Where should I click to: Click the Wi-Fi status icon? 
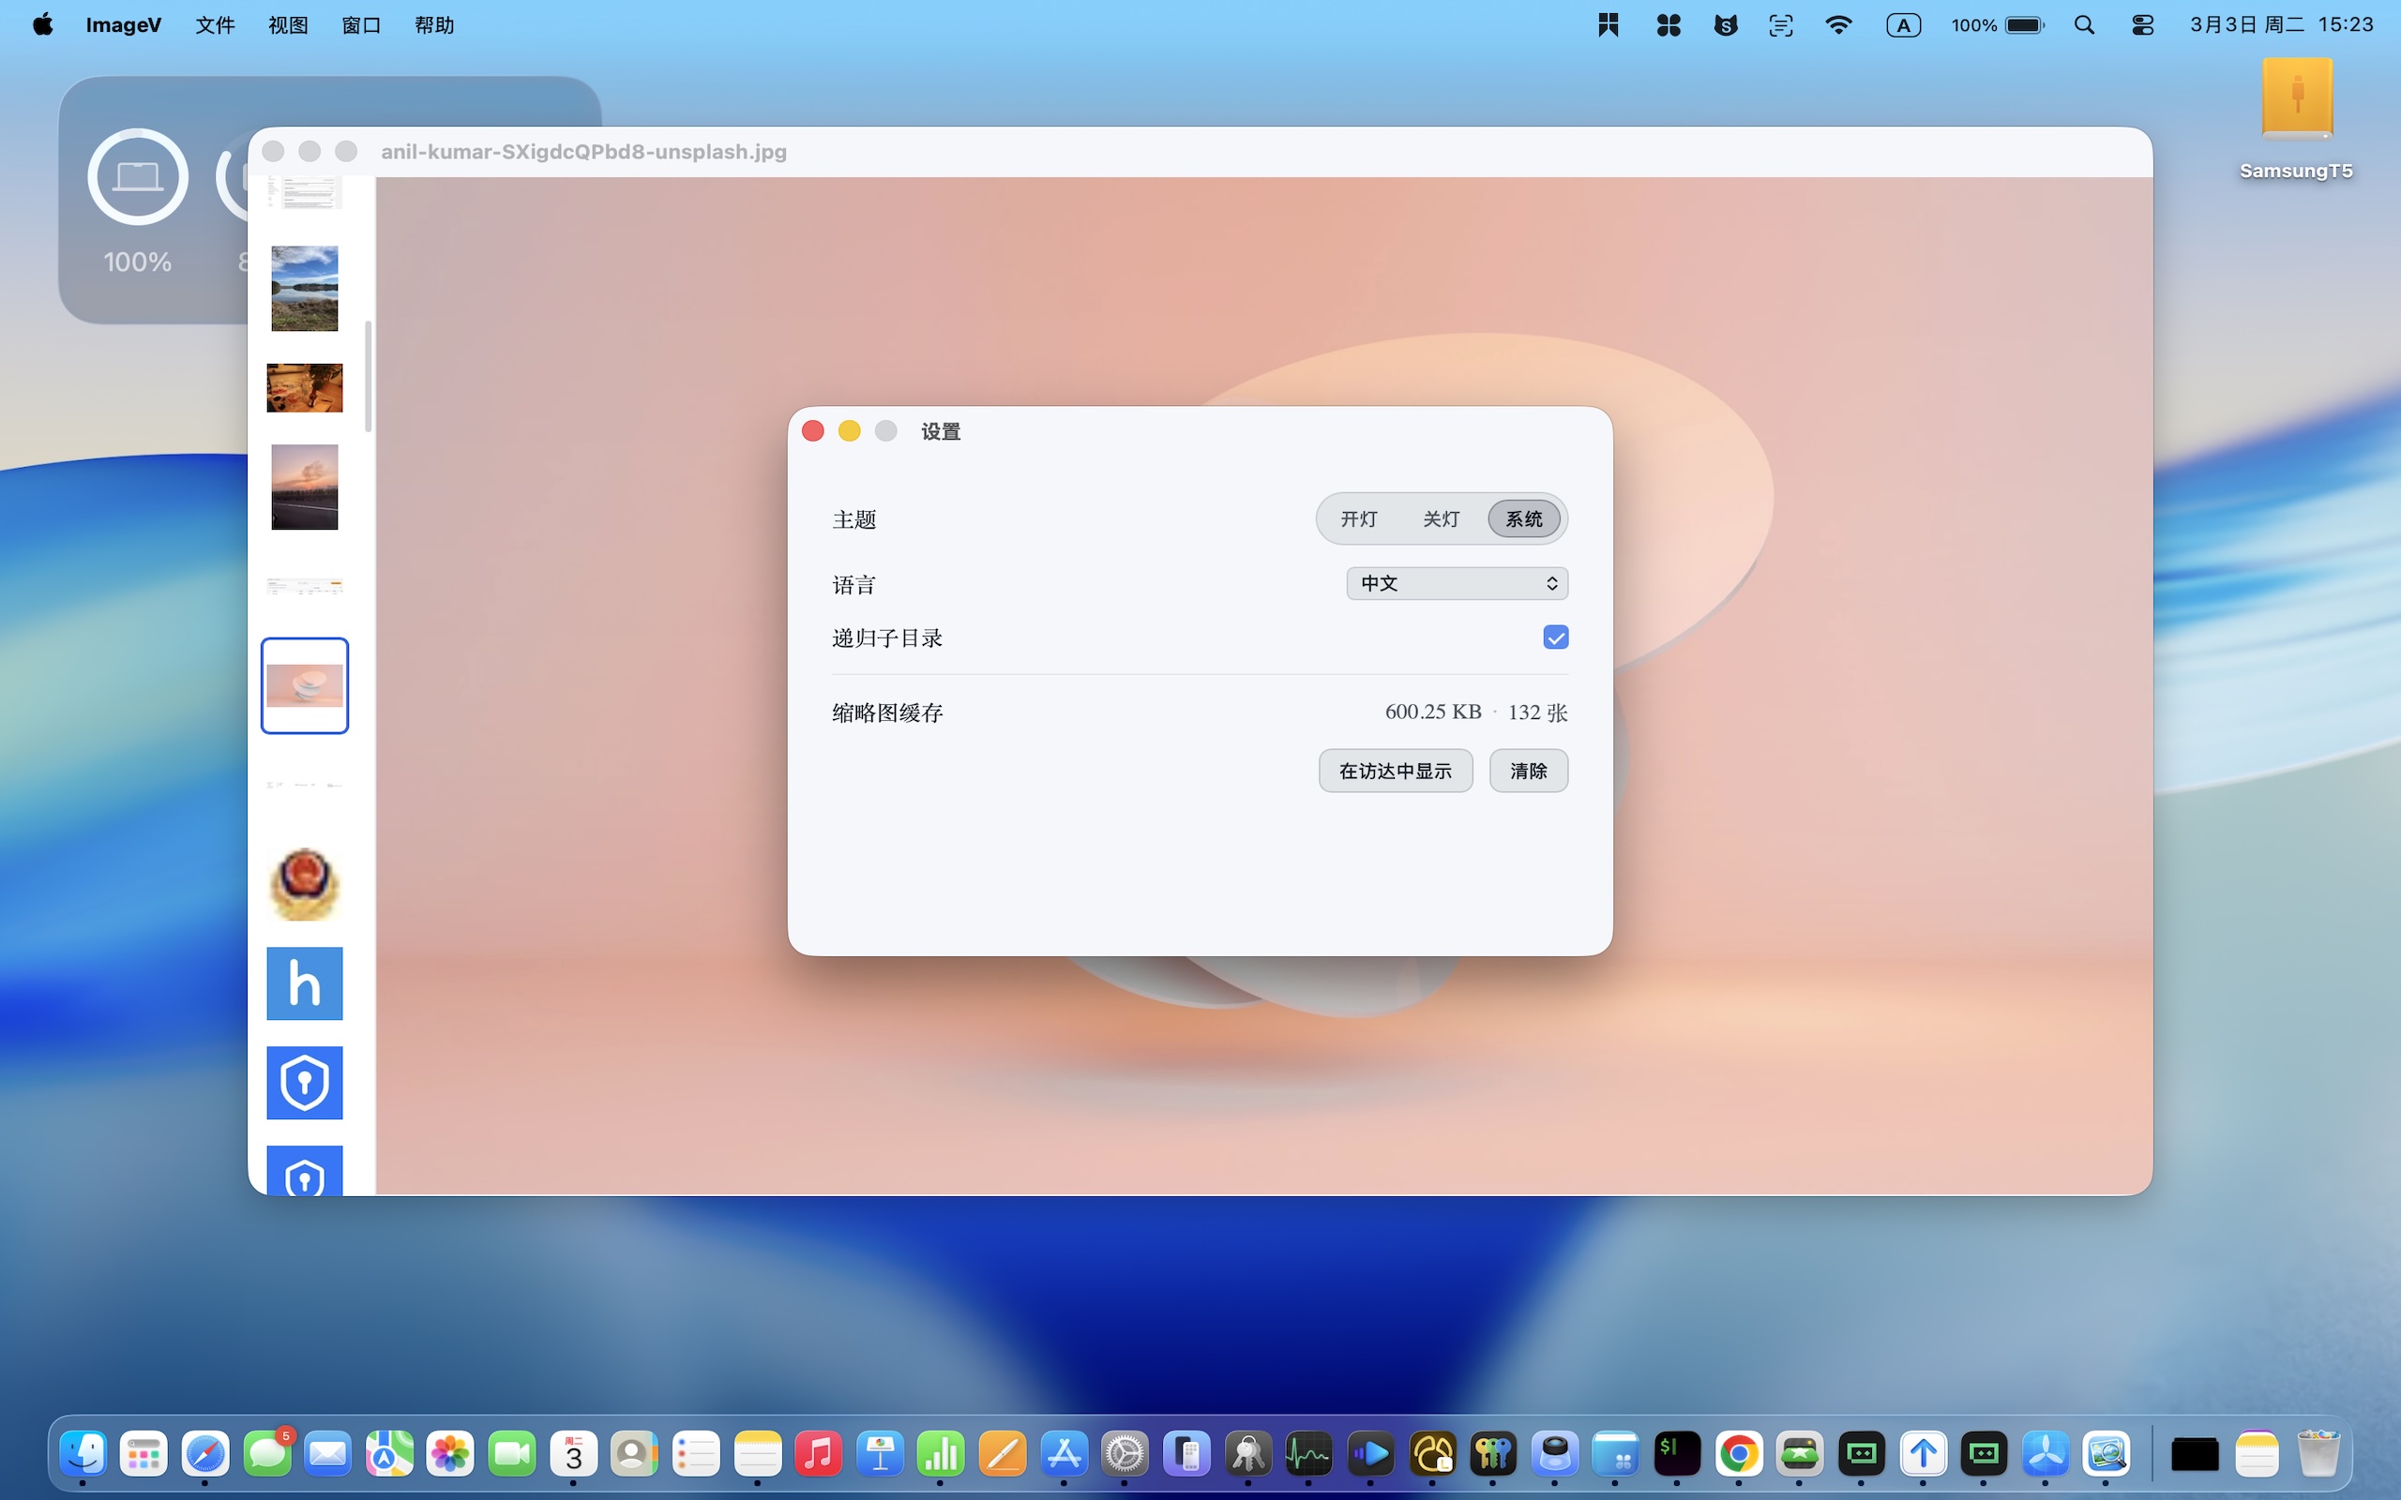1838,24
